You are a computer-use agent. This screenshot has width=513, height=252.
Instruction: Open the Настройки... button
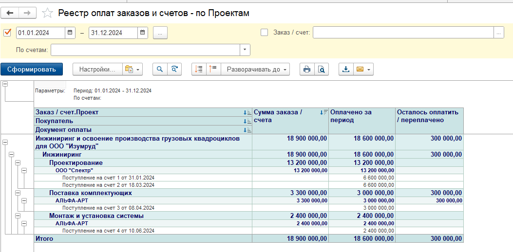97,70
